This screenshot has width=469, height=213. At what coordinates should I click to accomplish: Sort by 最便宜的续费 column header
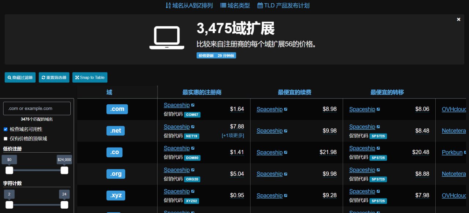(x=295, y=92)
